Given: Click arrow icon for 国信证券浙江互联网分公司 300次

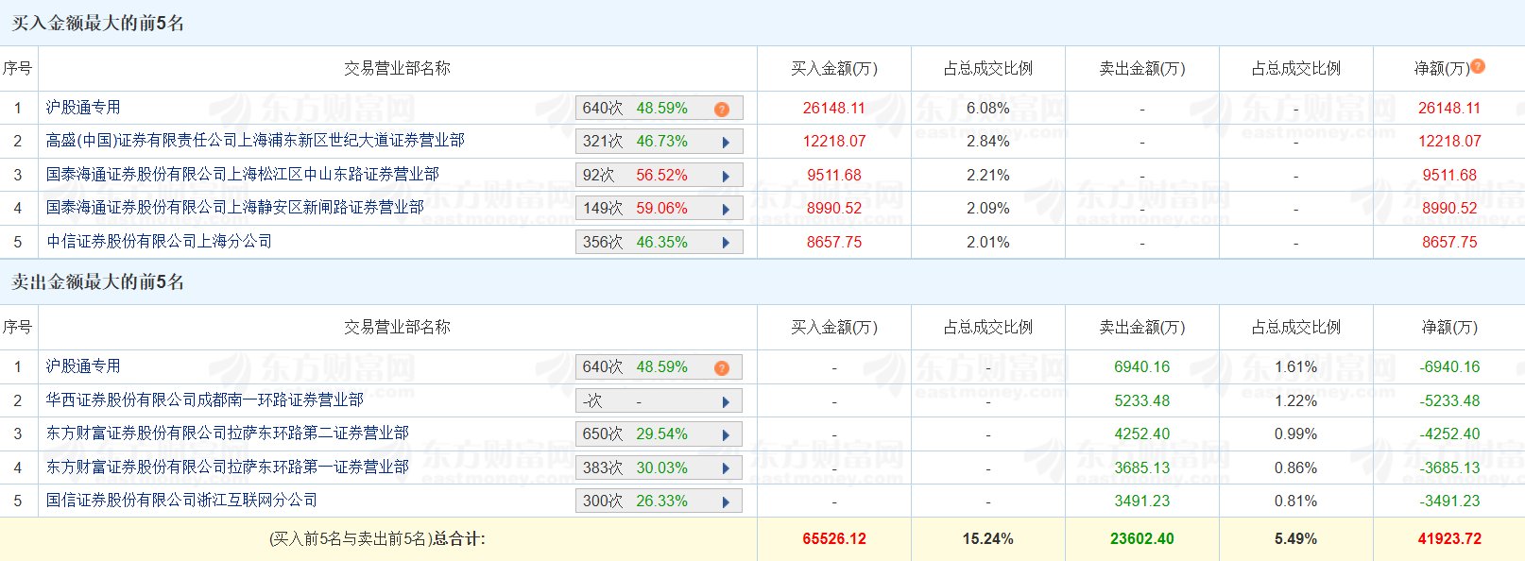Looking at the screenshot, I should pyautogui.click(x=726, y=501).
